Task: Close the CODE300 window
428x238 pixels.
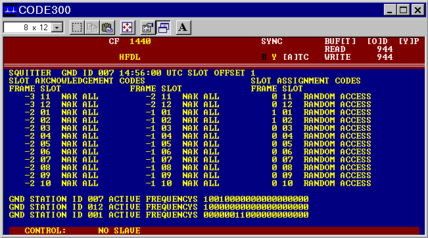Action: (417, 10)
